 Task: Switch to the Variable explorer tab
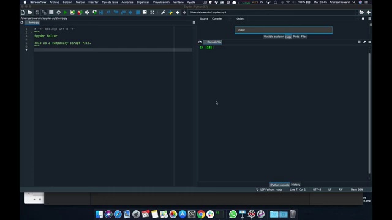click(274, 37)
